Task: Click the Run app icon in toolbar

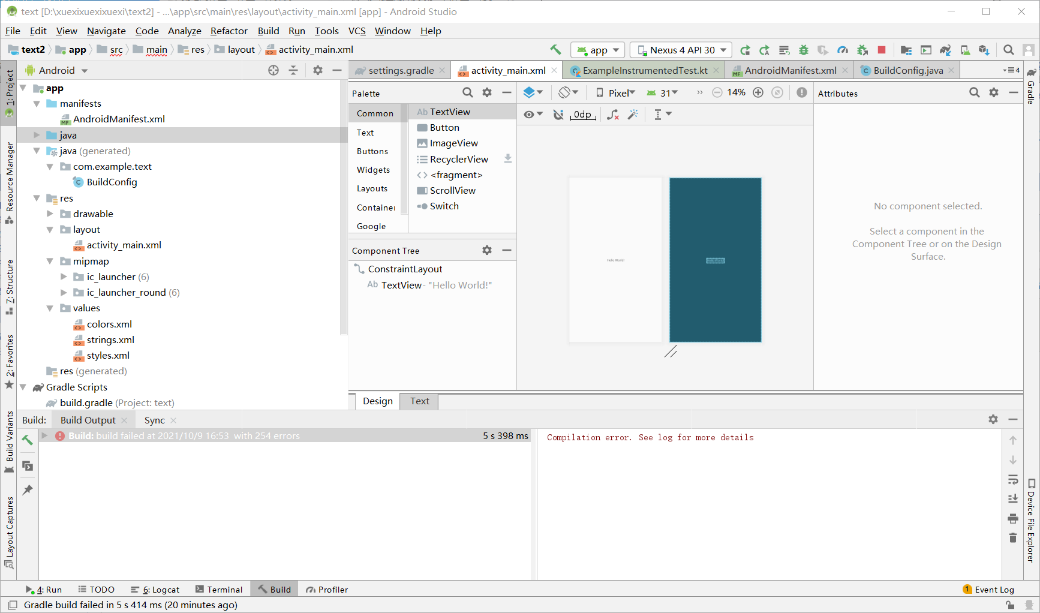Action: click(745, 50)
